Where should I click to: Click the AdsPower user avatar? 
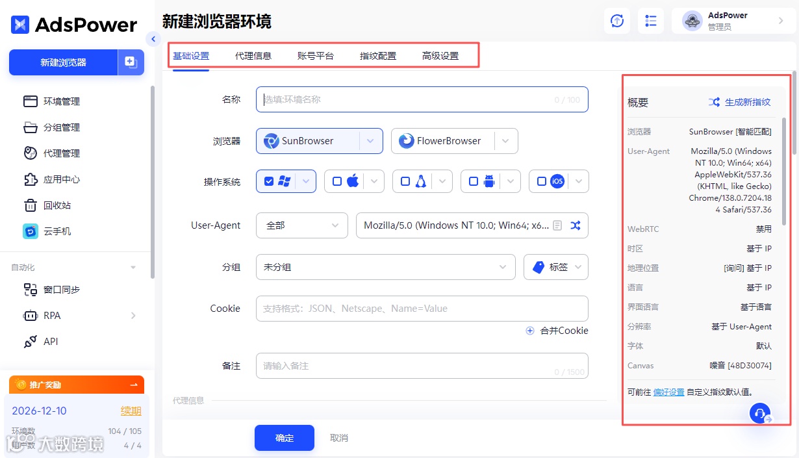(x=692, y=21)
